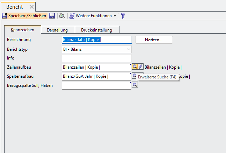The height and width of the screenshot is (153, 226).
Task: Select the Bericht document tab
Action: [15, 7]
